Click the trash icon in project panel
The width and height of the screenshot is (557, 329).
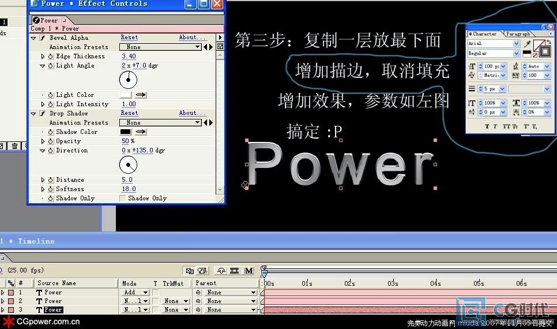click(14, 146)
